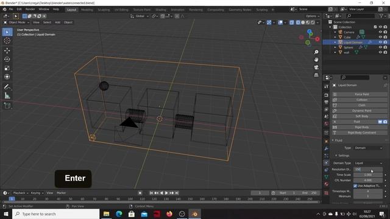The width and height of the screenshot is (390, 219).
Task: Add Force Field physics
Action: (360, 94)
